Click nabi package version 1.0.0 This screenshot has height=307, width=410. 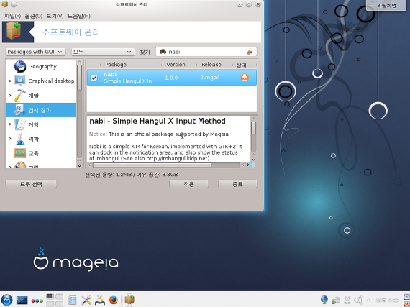pos(171,78)
